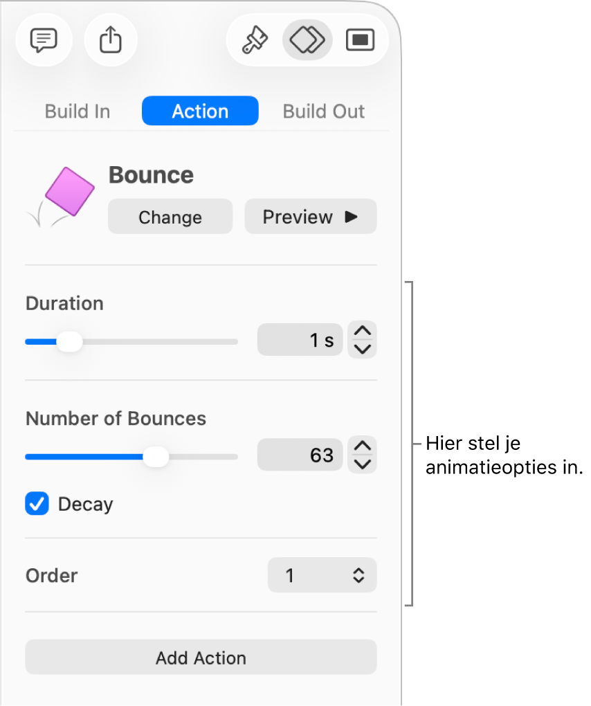Click the Add Action button
The width and height of the screenshot is (591, 706).
[x=201, y=658]
